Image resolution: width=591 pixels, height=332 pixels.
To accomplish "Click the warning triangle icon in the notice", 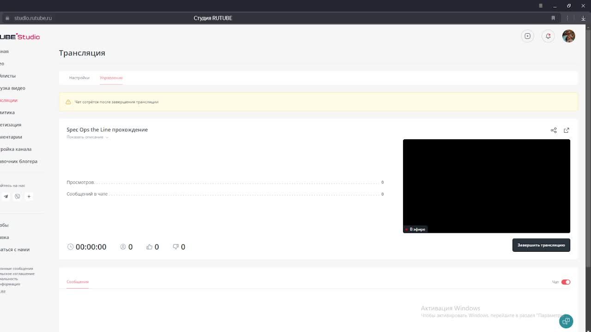I will (x=68, y=102).
